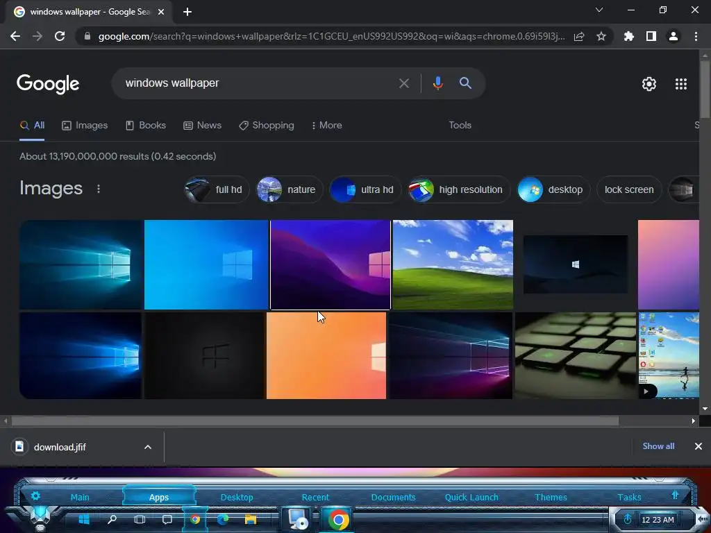Viewport: 711px width, 533px height.
Task: Start voice search with microphone
Action: (x=438, y=83)
